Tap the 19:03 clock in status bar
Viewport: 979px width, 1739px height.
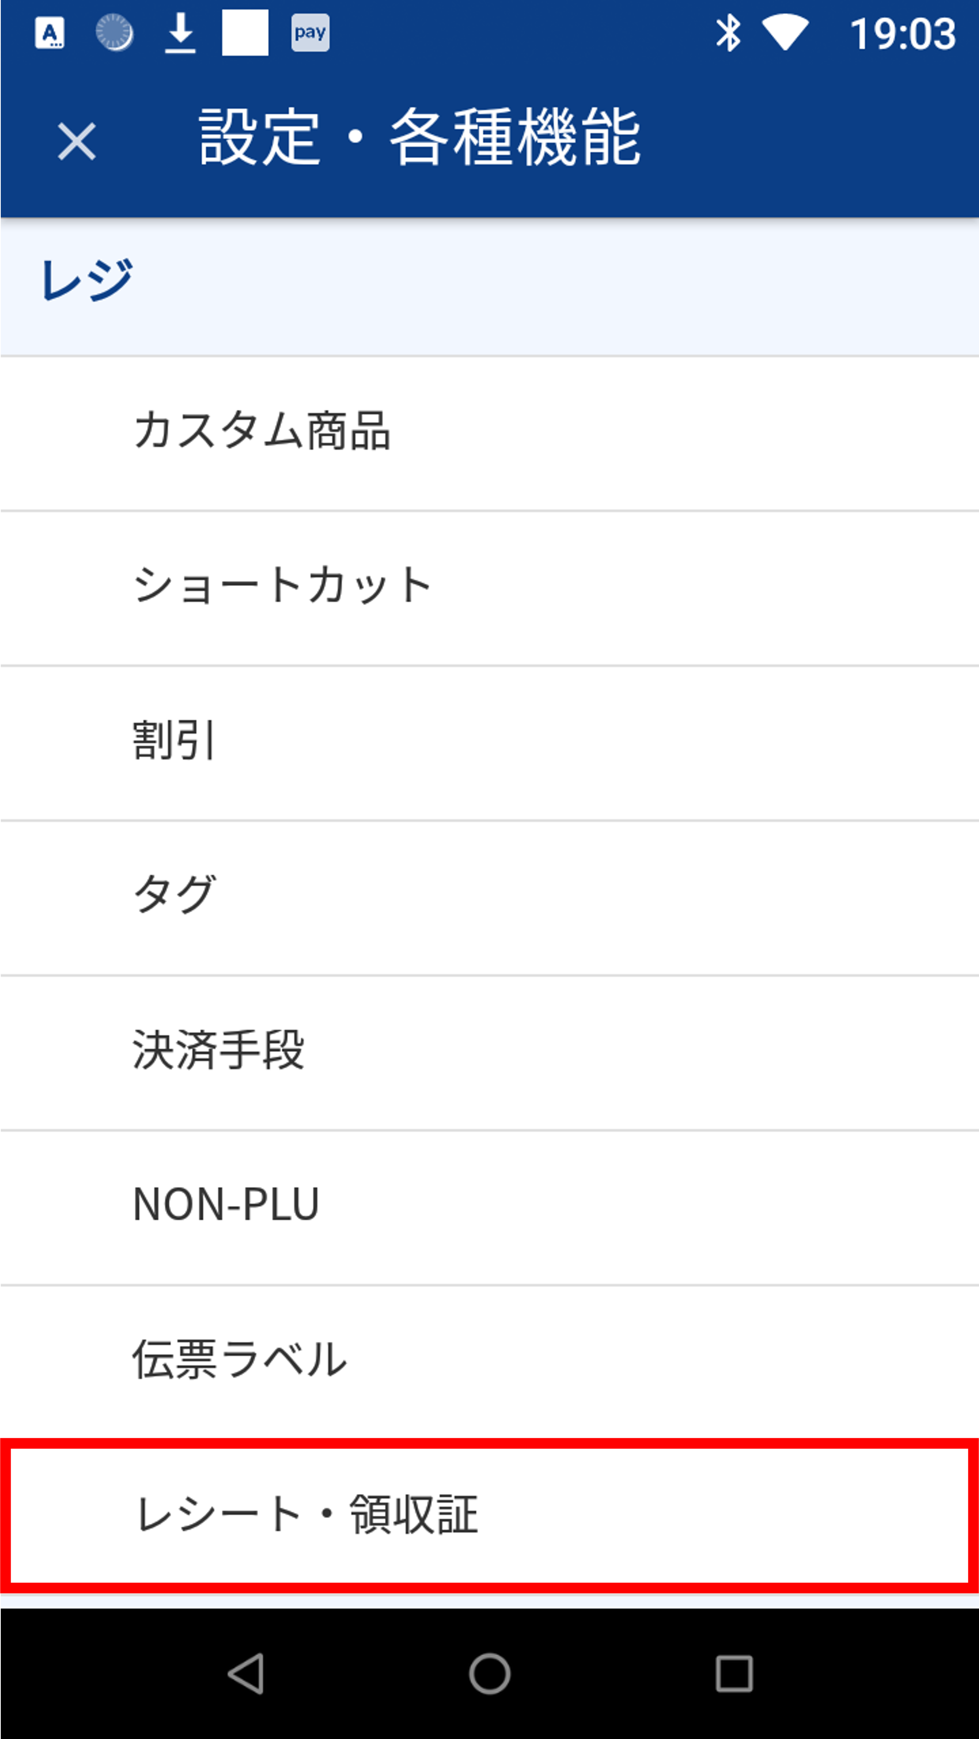click(x=903, y=33)
